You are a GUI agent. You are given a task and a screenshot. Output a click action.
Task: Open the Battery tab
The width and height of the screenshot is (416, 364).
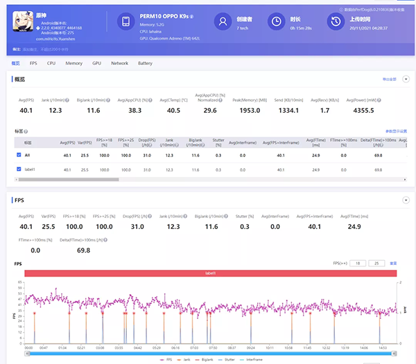tap(145, 63)
